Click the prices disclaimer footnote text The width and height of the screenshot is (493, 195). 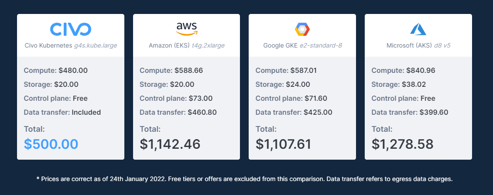pyautogui.click(x=244, y=179)
